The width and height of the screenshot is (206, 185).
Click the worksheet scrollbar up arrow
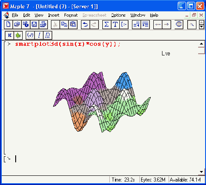click(202, 44)
